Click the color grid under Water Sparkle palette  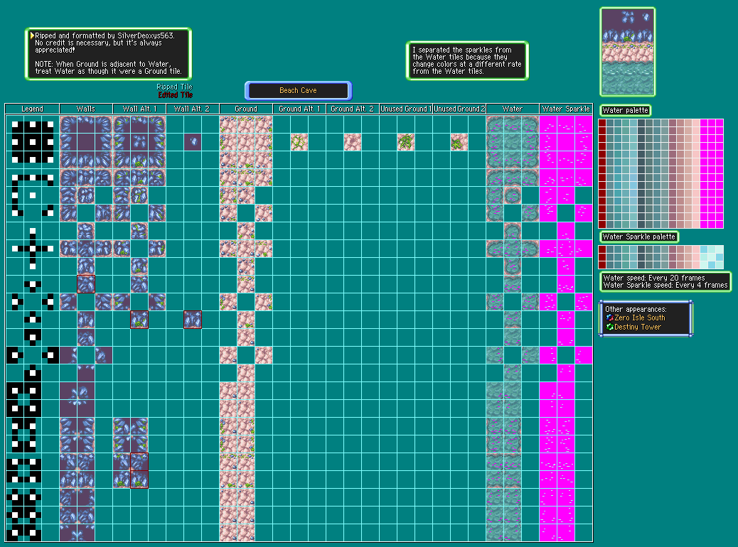[661, 257]
